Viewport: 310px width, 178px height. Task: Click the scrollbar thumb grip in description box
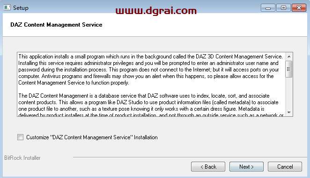coord(289,69)
